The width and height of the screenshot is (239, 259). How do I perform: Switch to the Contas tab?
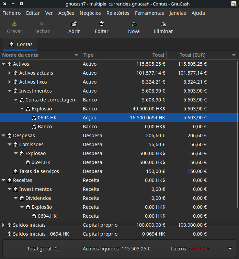pos(21,44)
